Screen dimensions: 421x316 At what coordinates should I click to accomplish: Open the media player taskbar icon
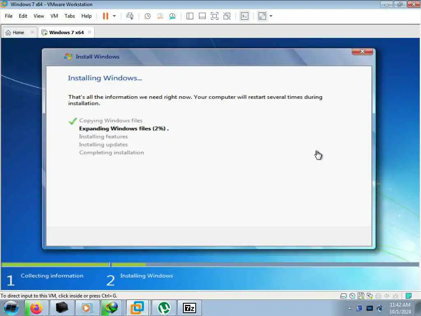point(86,308)
